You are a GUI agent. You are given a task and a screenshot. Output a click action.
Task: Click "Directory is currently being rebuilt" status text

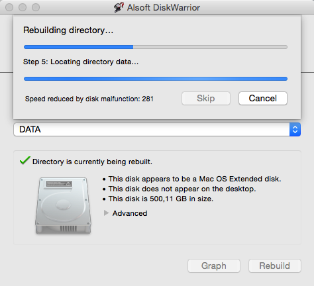92,162
